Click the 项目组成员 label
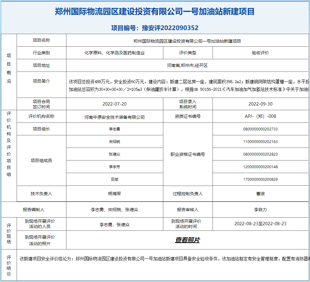Viewport: 310px width, 282px height. (41, 160)
